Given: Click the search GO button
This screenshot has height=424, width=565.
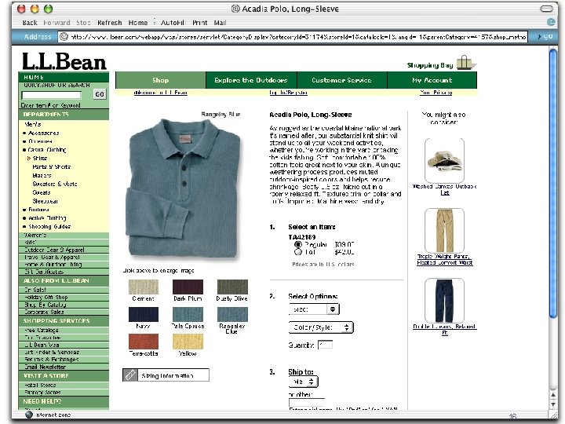Looking at the screenshot, I should click(100, 94).
